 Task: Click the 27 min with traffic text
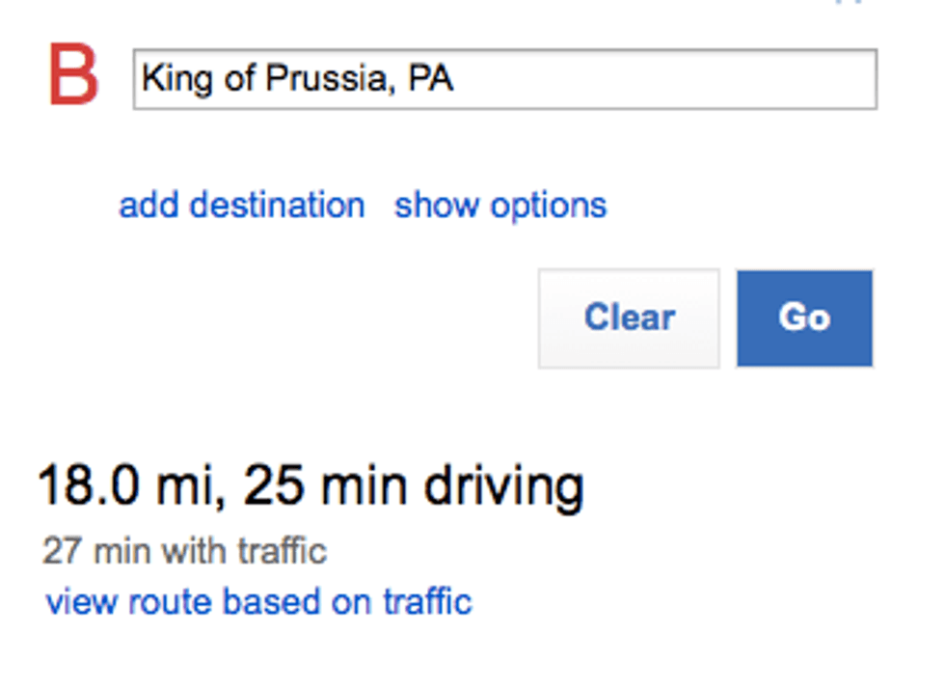185,552
